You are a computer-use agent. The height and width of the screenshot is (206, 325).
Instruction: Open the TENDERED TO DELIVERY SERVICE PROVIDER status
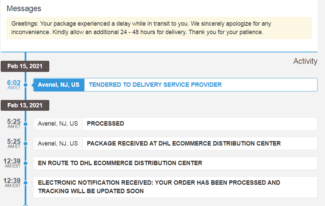[x=155, y=85]
